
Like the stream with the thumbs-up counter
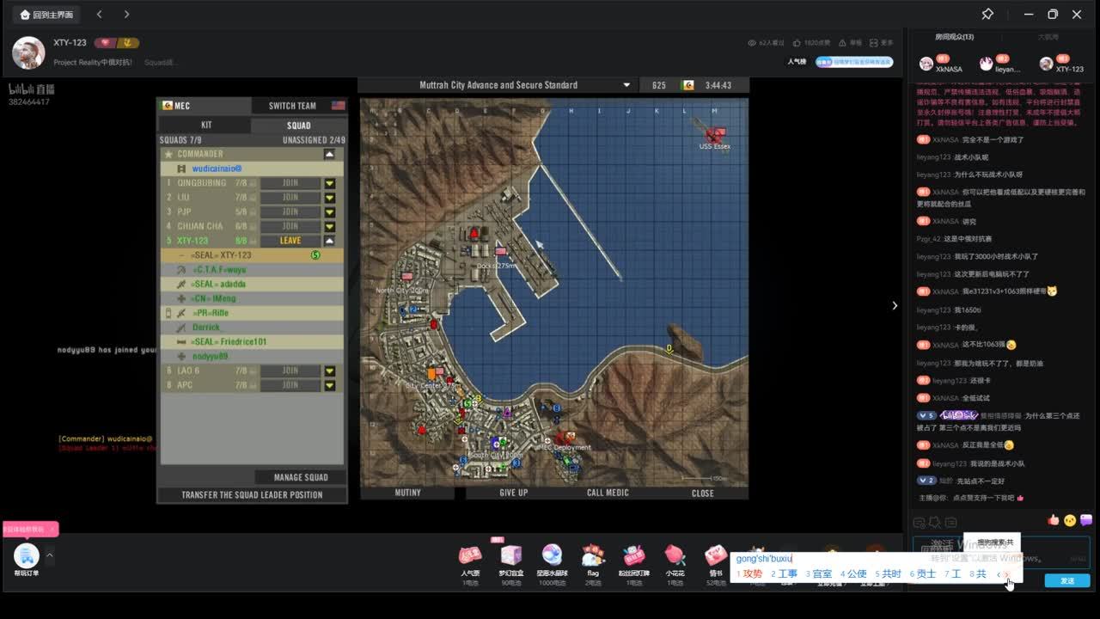(813, 42)
